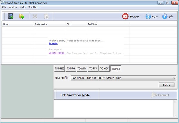
Task: Click the Convert arrow icon
Action: pyautogui.click(x=154, y=95)
